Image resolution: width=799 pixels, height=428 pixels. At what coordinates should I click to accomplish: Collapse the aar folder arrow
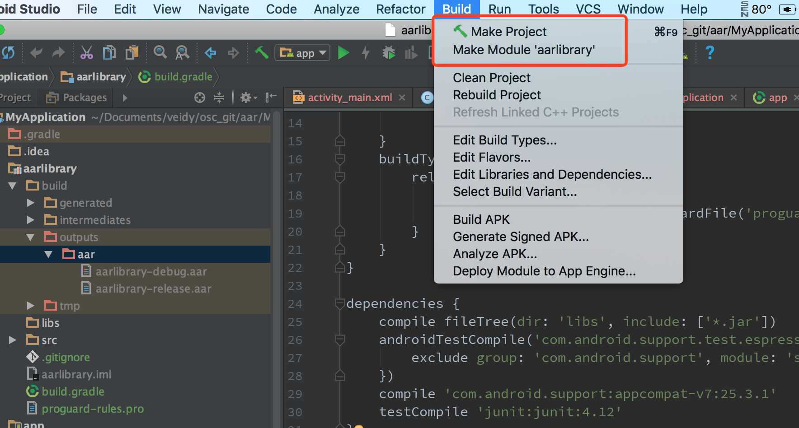pyautogui.click(x=49, y=254)
